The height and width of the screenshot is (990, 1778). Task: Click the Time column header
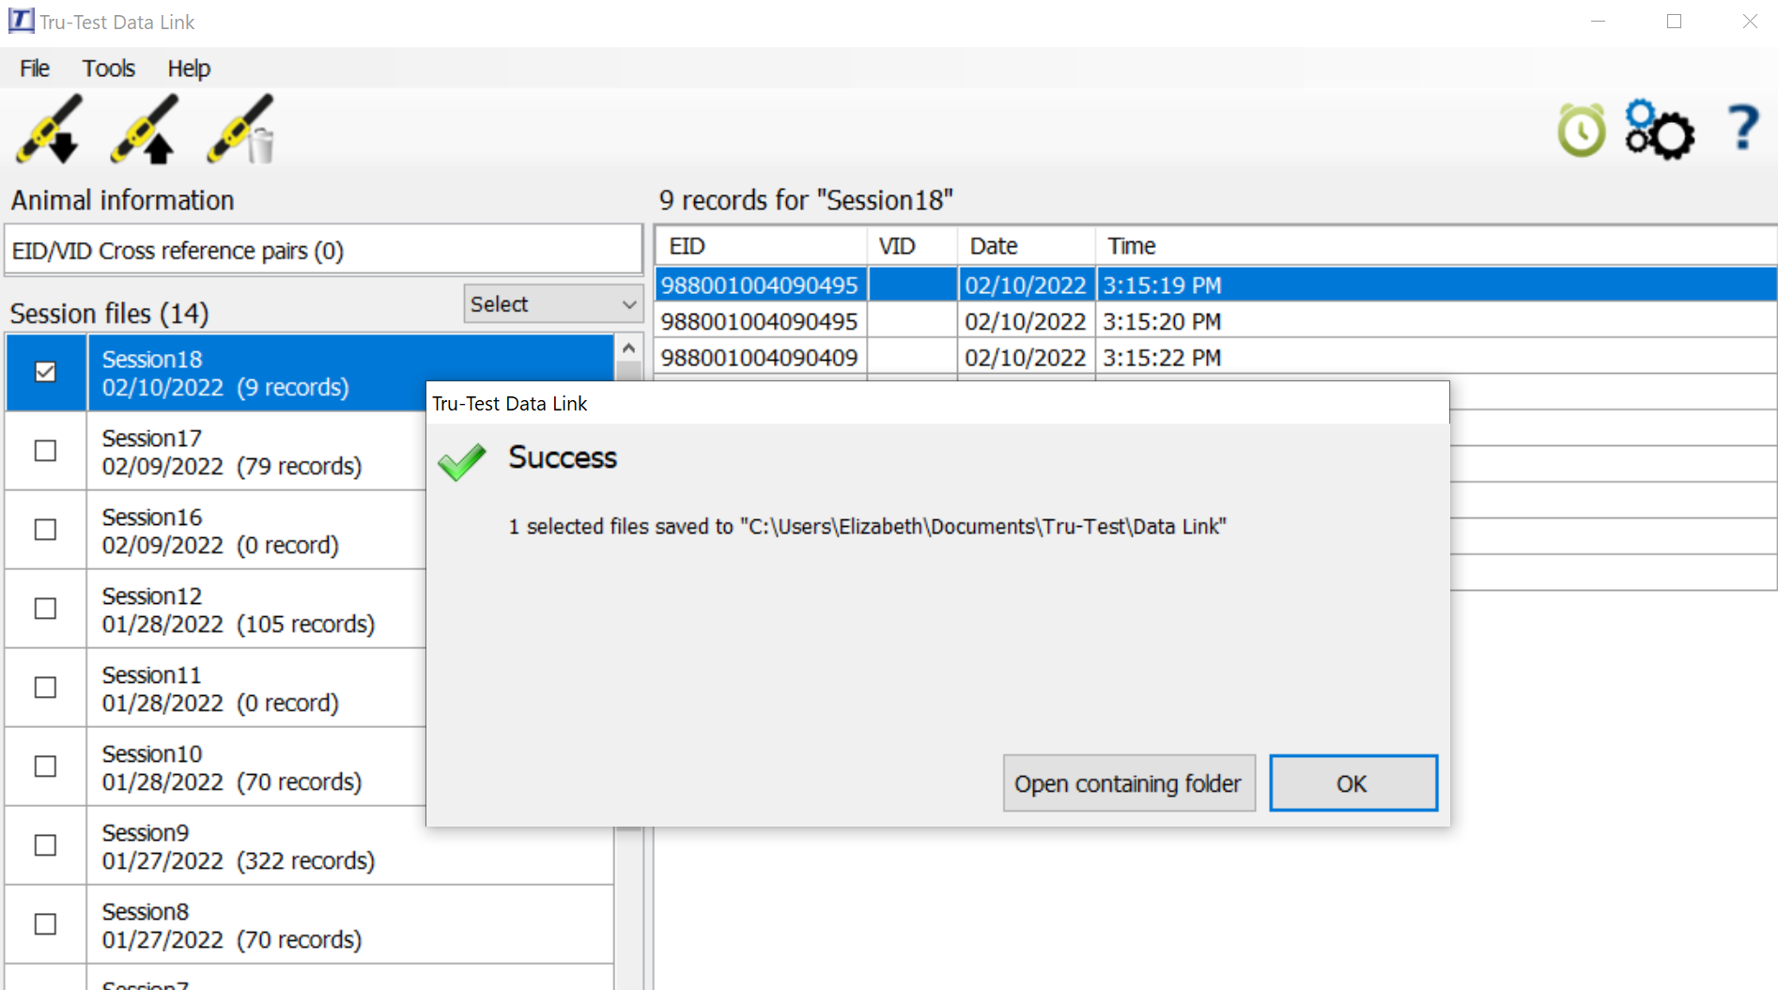pos(1436,246)
